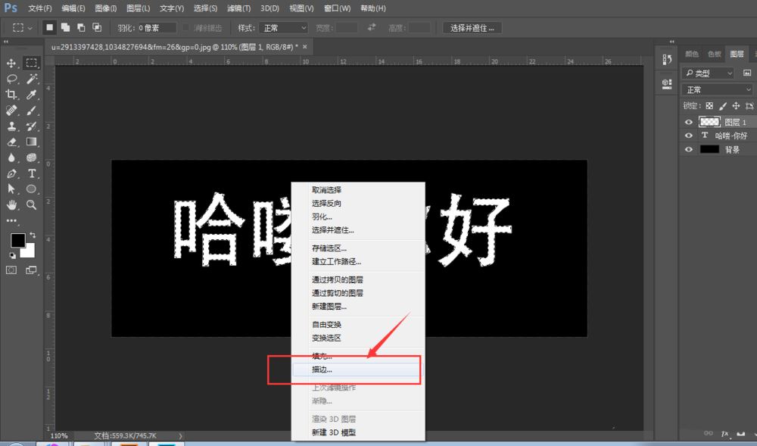Choose 自由变换 from the context menu

[x=358, y=325]
